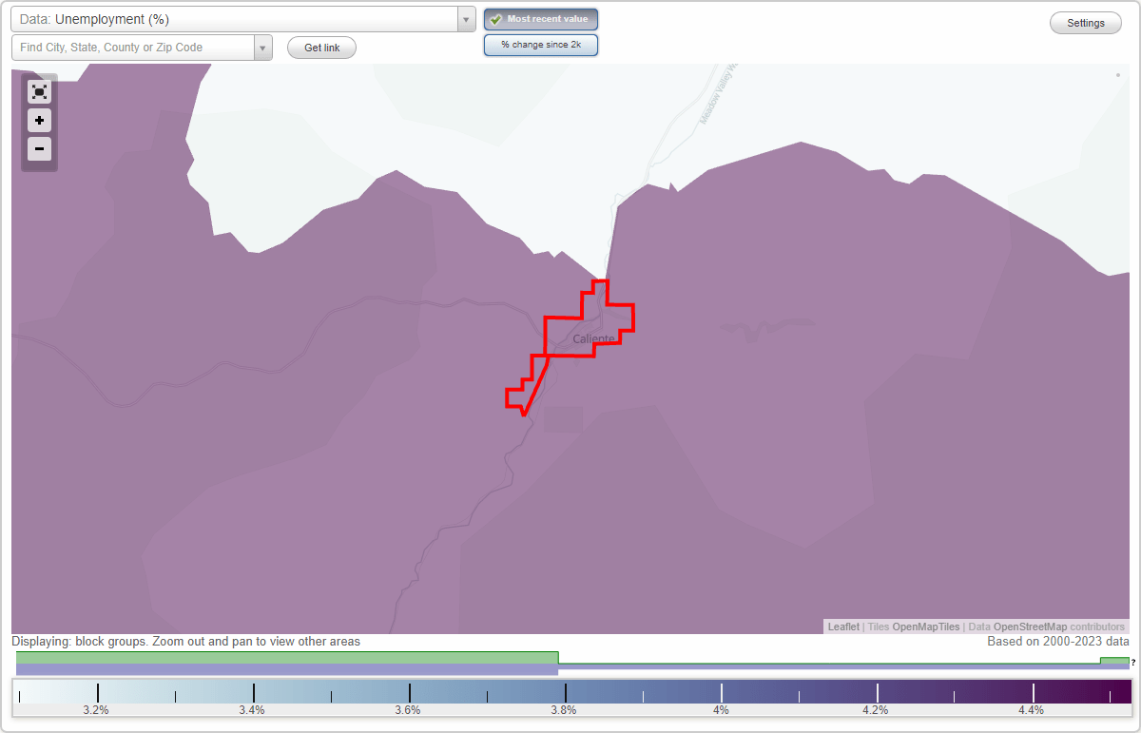Click the green histogram bar above legend
The image size is (1141, 733).
click(287, 657)
